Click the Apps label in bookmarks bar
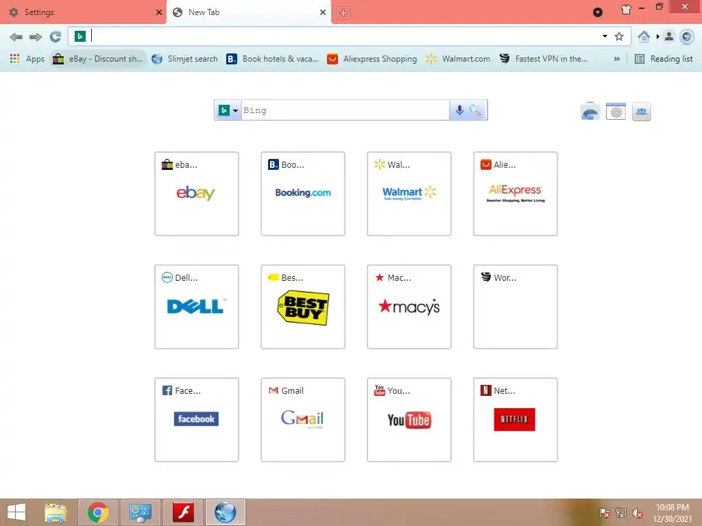 point(35,59)
